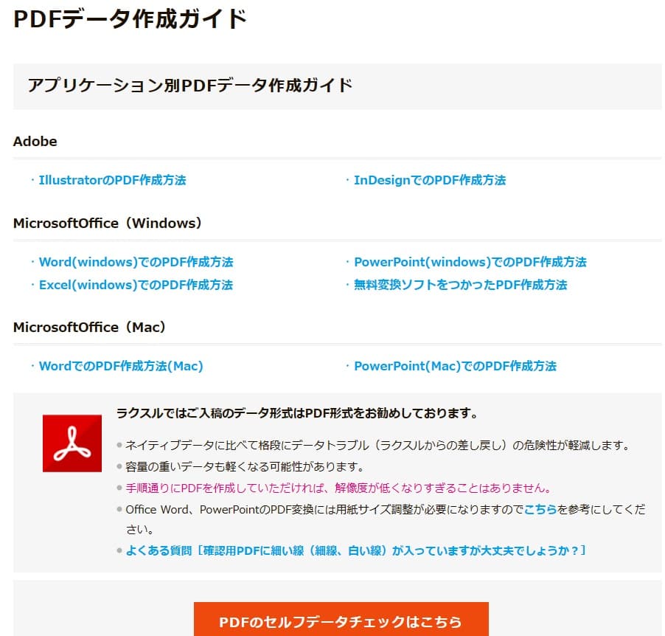
Task: Open WordでのPDF作成方法(Mac) link
Action: [121, 366]
